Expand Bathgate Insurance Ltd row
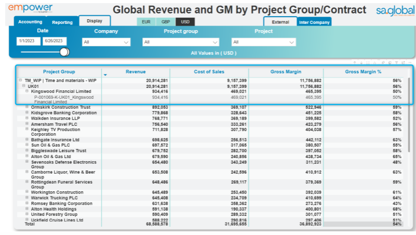The width and height of the screenshot is (416, 235). click(x=27, y=139)
